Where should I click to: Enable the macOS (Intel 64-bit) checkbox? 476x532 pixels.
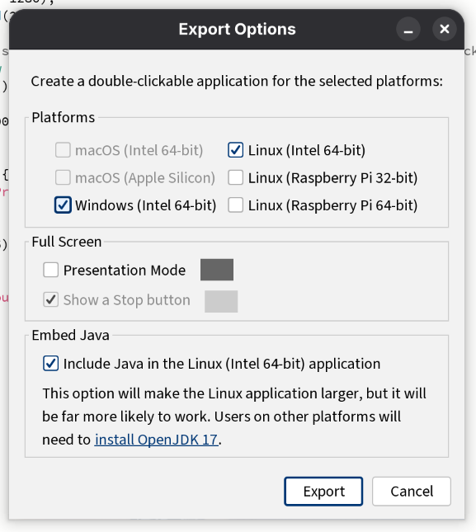pos(63,150)
